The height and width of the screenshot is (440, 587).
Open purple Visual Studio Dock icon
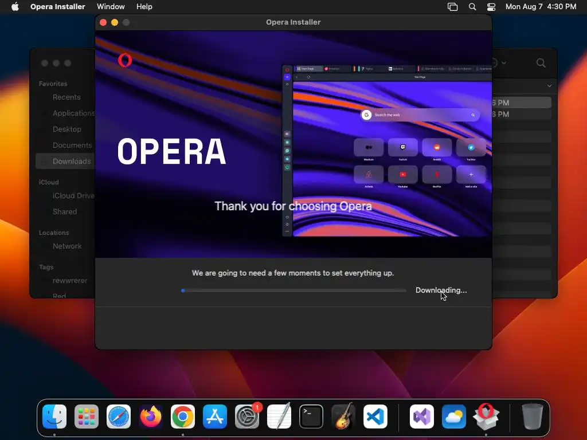click(422, 417)
